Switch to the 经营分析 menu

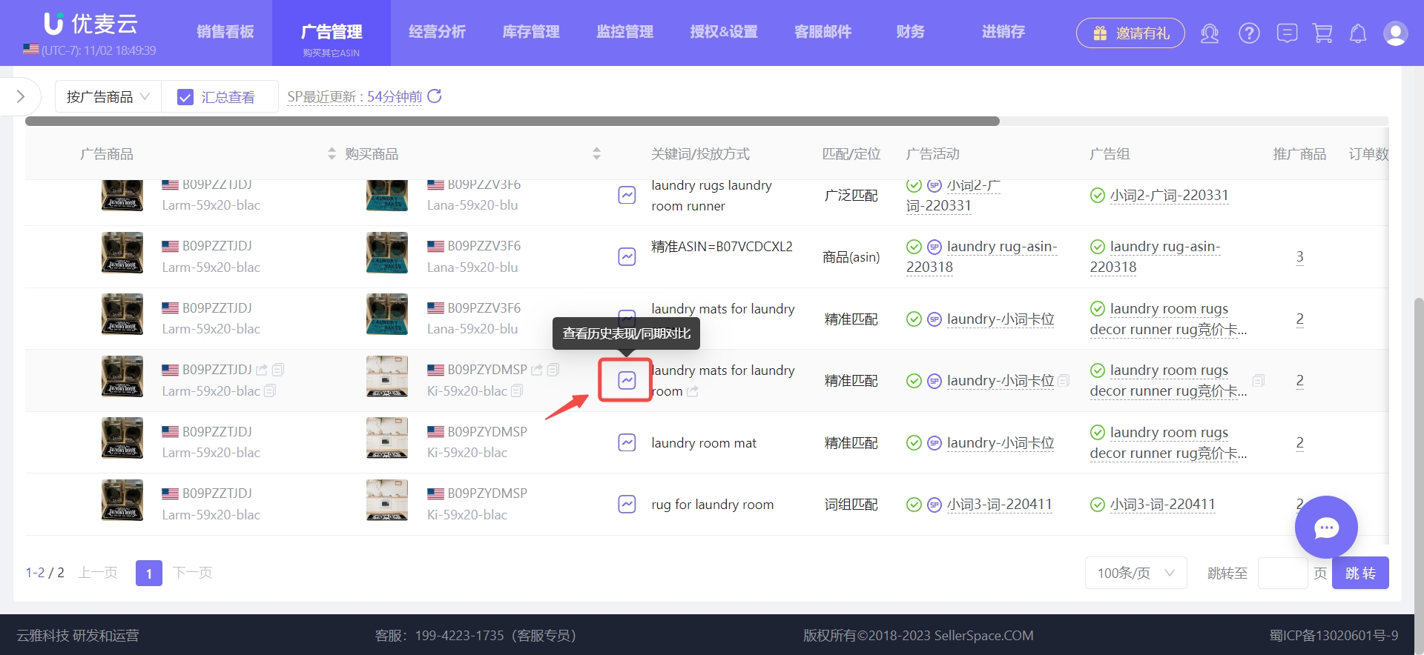point(437,32)
